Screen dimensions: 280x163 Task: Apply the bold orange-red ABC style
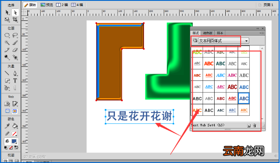pos(209,63)
